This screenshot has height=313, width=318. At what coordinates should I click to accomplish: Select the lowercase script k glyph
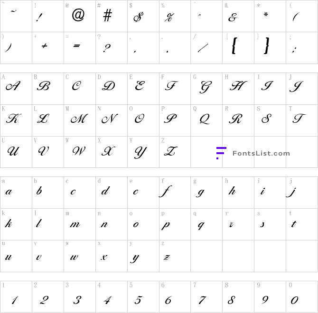[x=9, y=223]
